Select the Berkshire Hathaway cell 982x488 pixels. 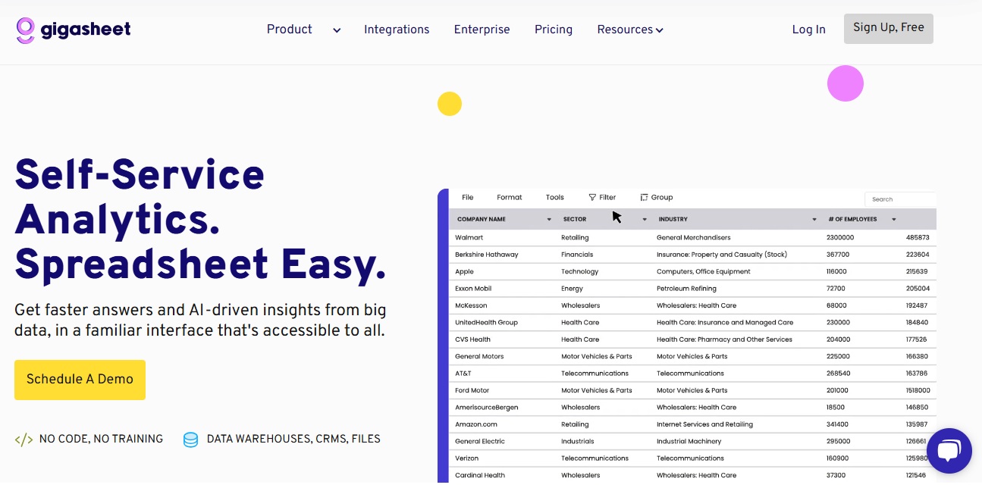487,255
